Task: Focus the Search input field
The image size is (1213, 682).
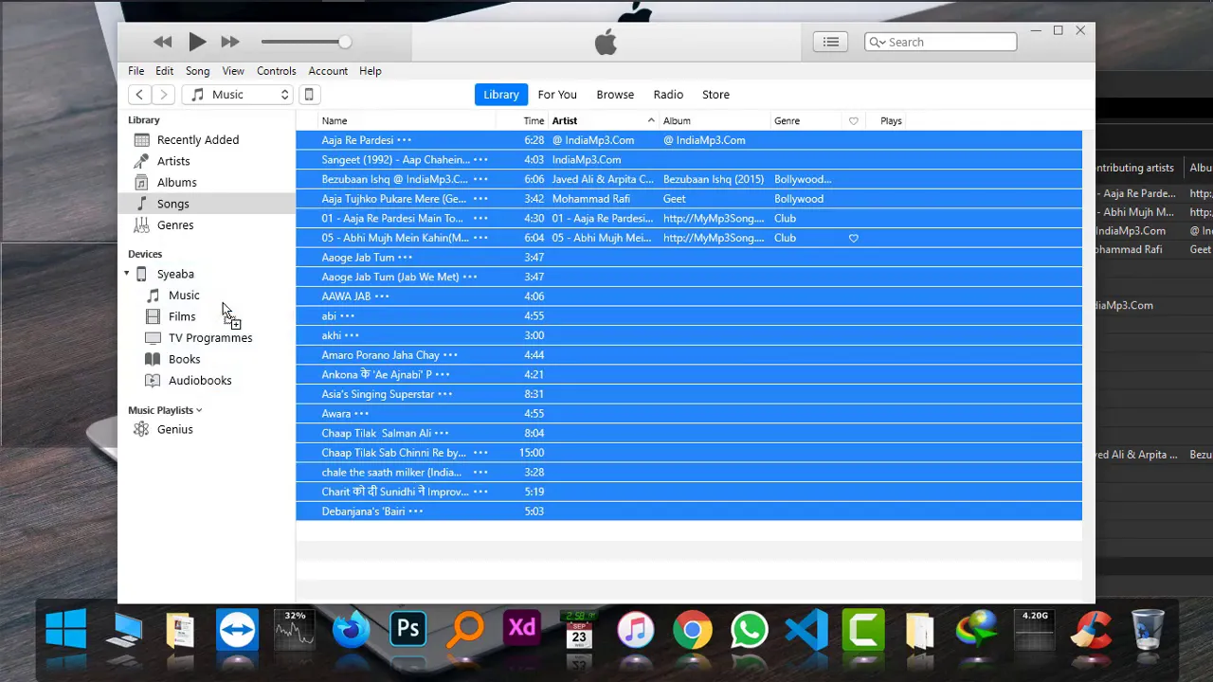Action: point(940,42)
